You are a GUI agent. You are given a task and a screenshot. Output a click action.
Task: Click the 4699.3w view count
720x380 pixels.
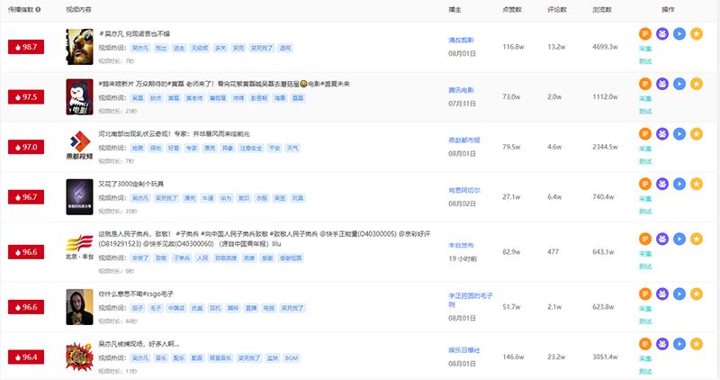click(x=605, y=47)
